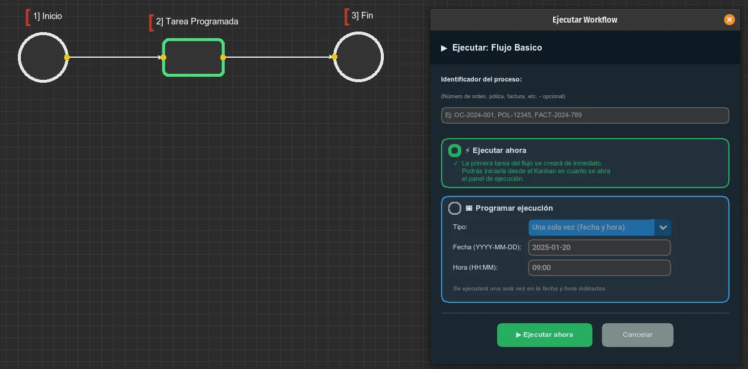Click the Cancelar button
748x369 pixels.
click(638, 335)
